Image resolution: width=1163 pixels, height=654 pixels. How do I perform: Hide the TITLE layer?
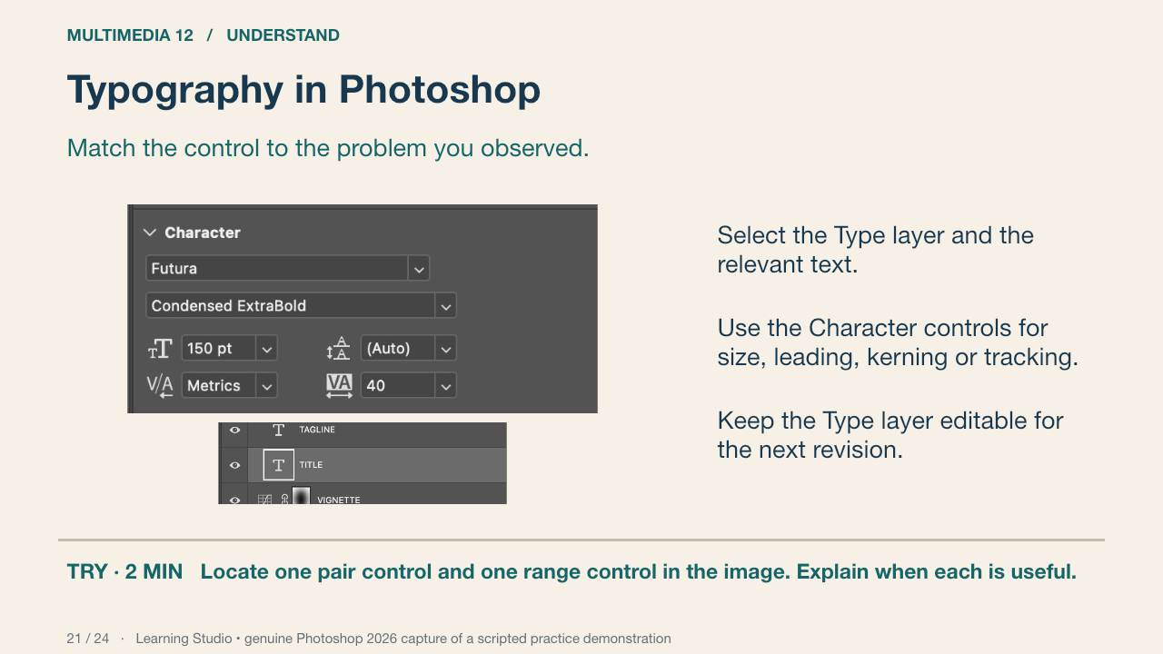234,465
